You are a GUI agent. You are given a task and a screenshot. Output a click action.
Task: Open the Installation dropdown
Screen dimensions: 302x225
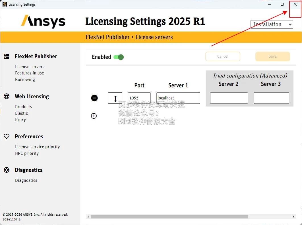272,24
